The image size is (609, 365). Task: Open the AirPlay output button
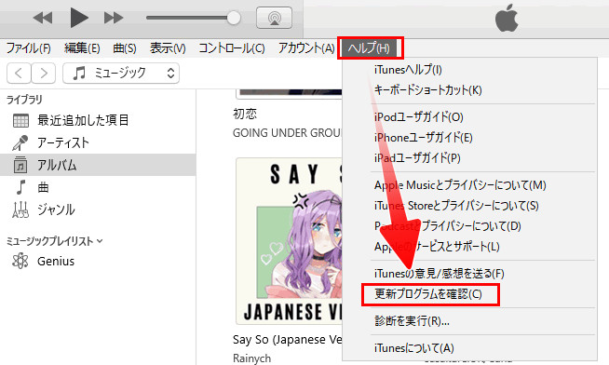pos(274,18)
